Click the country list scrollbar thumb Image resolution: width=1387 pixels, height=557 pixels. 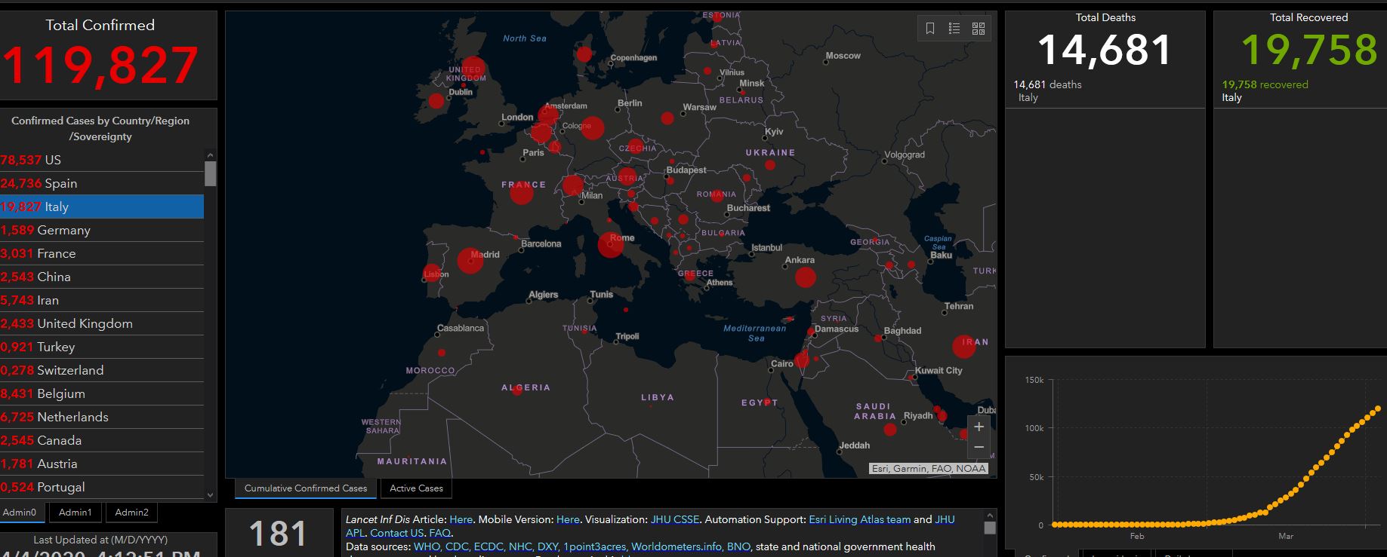[210, 173]
